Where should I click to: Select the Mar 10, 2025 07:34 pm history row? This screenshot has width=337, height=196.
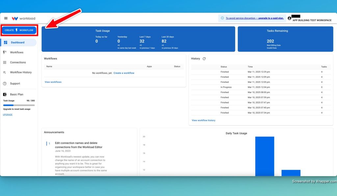[x=261, y=113]
